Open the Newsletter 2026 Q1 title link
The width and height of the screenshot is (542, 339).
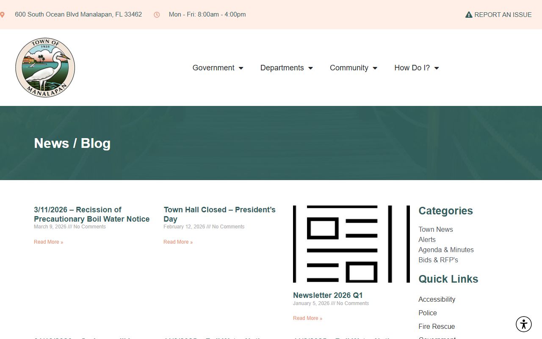[x=328, y=295]
